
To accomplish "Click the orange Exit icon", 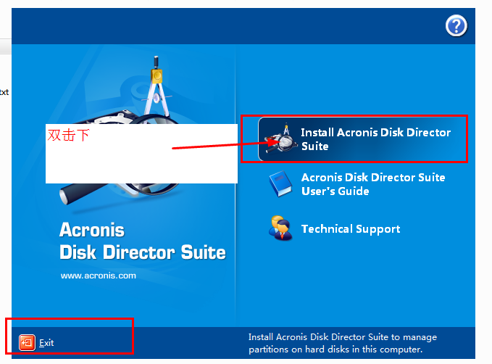I will click(x=27, y=342).
